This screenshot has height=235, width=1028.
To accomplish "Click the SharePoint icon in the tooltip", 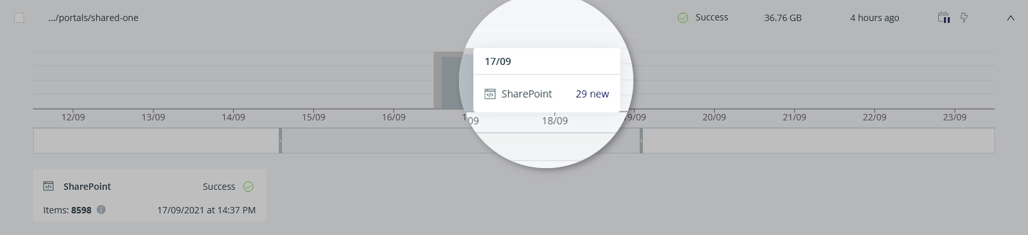I will [x=489, y=94].
